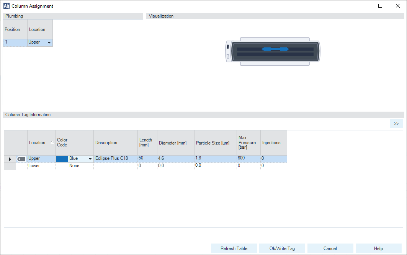Image resolution: width=407 pixels, height=255 pixels.
Task: Cancel the Column Assignment dialog
Action: [330, 249]
